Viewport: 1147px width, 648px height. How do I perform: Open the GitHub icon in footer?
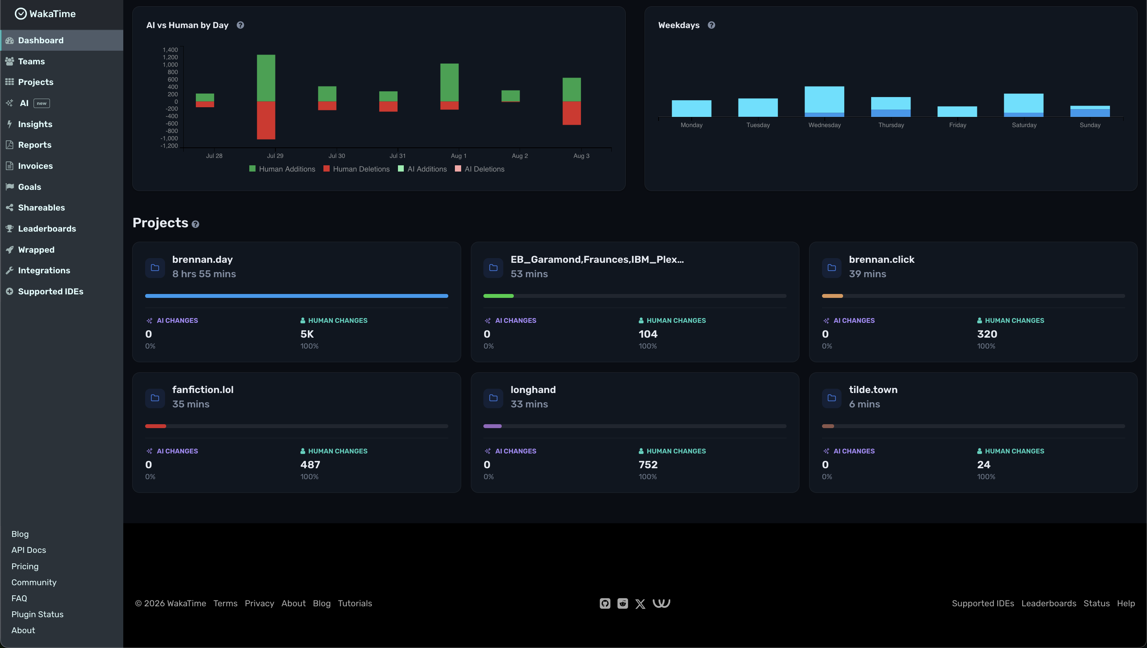(605, 604)
